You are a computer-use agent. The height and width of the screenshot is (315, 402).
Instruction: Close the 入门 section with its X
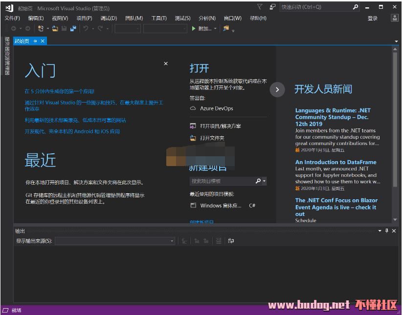pyautogui.click(x=166, y=63)
